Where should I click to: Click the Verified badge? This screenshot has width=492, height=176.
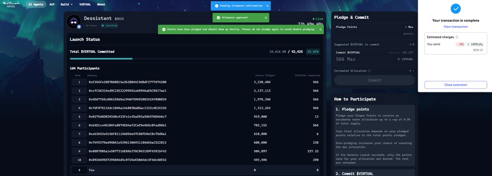(109, 25)
